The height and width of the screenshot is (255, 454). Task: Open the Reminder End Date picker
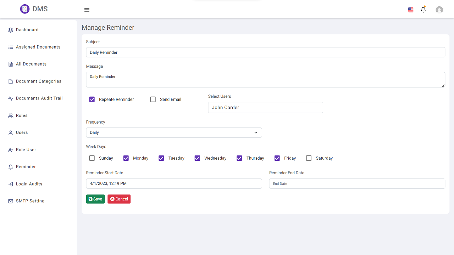click(357, 183)
